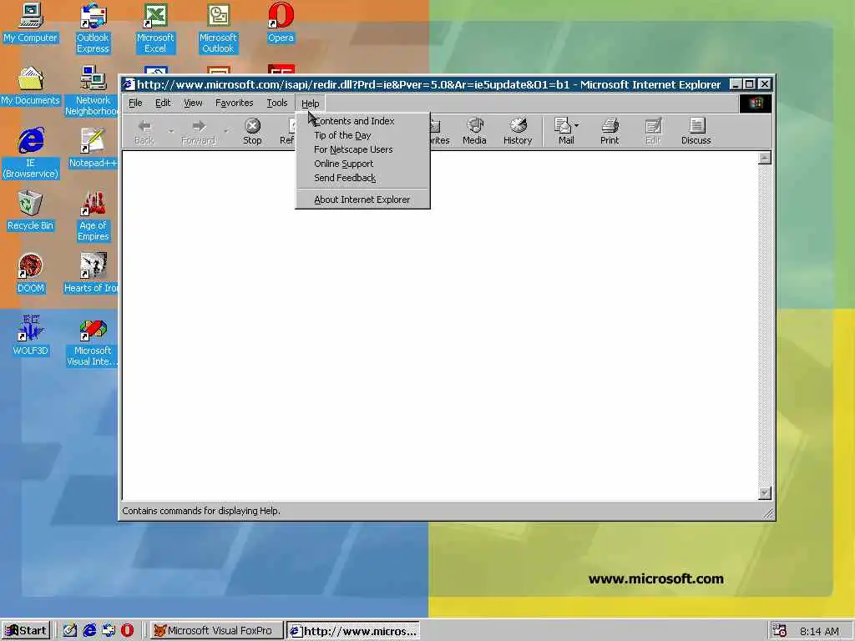
Task: Expand the Mail button dropdown arrow
Action: tap(576, 126)
